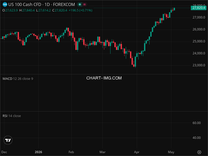Screen dimensions: 208x156
Task: Click the MACD 12 26 close 9 label
Action: (18, 79)
